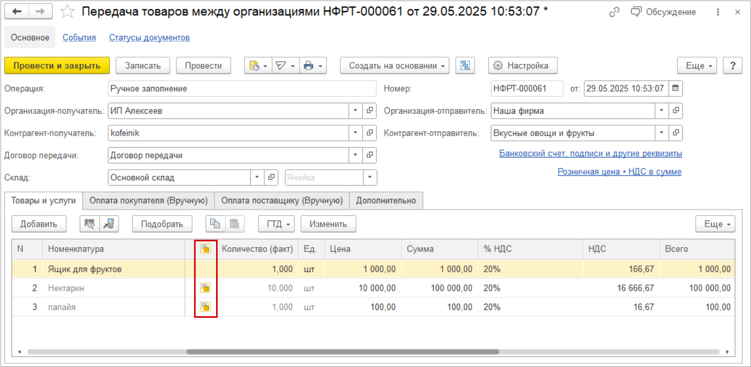Open Договор передачи dropdown list

356,155
